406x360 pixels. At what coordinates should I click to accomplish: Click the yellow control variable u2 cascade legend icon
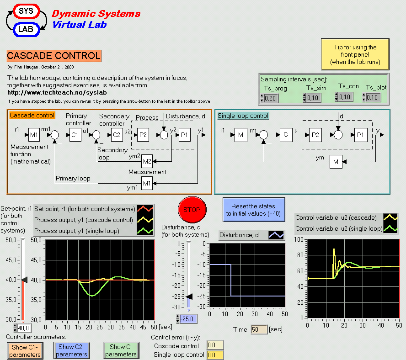(x=390, y=218)
